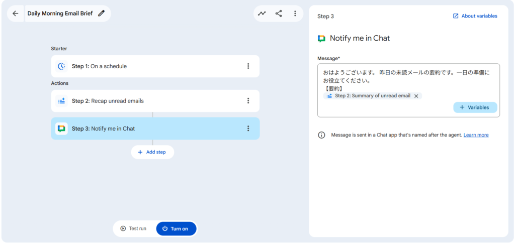The image size is (515, 244).
Task: Remove the Summary of unread email variable chip
Action: (x=416, y=96)
